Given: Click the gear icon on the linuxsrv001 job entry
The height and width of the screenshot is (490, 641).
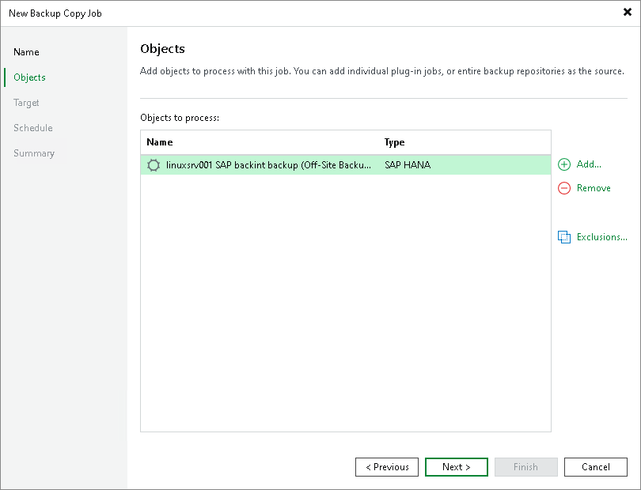Looking at the screenshot, I should coord(154,164).
